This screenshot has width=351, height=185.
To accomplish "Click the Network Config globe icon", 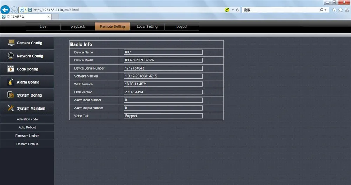I will [11, 56].
